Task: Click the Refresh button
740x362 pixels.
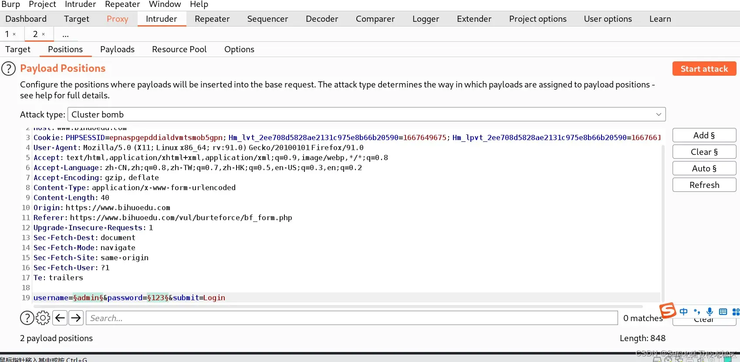Action: coord(704,185)
